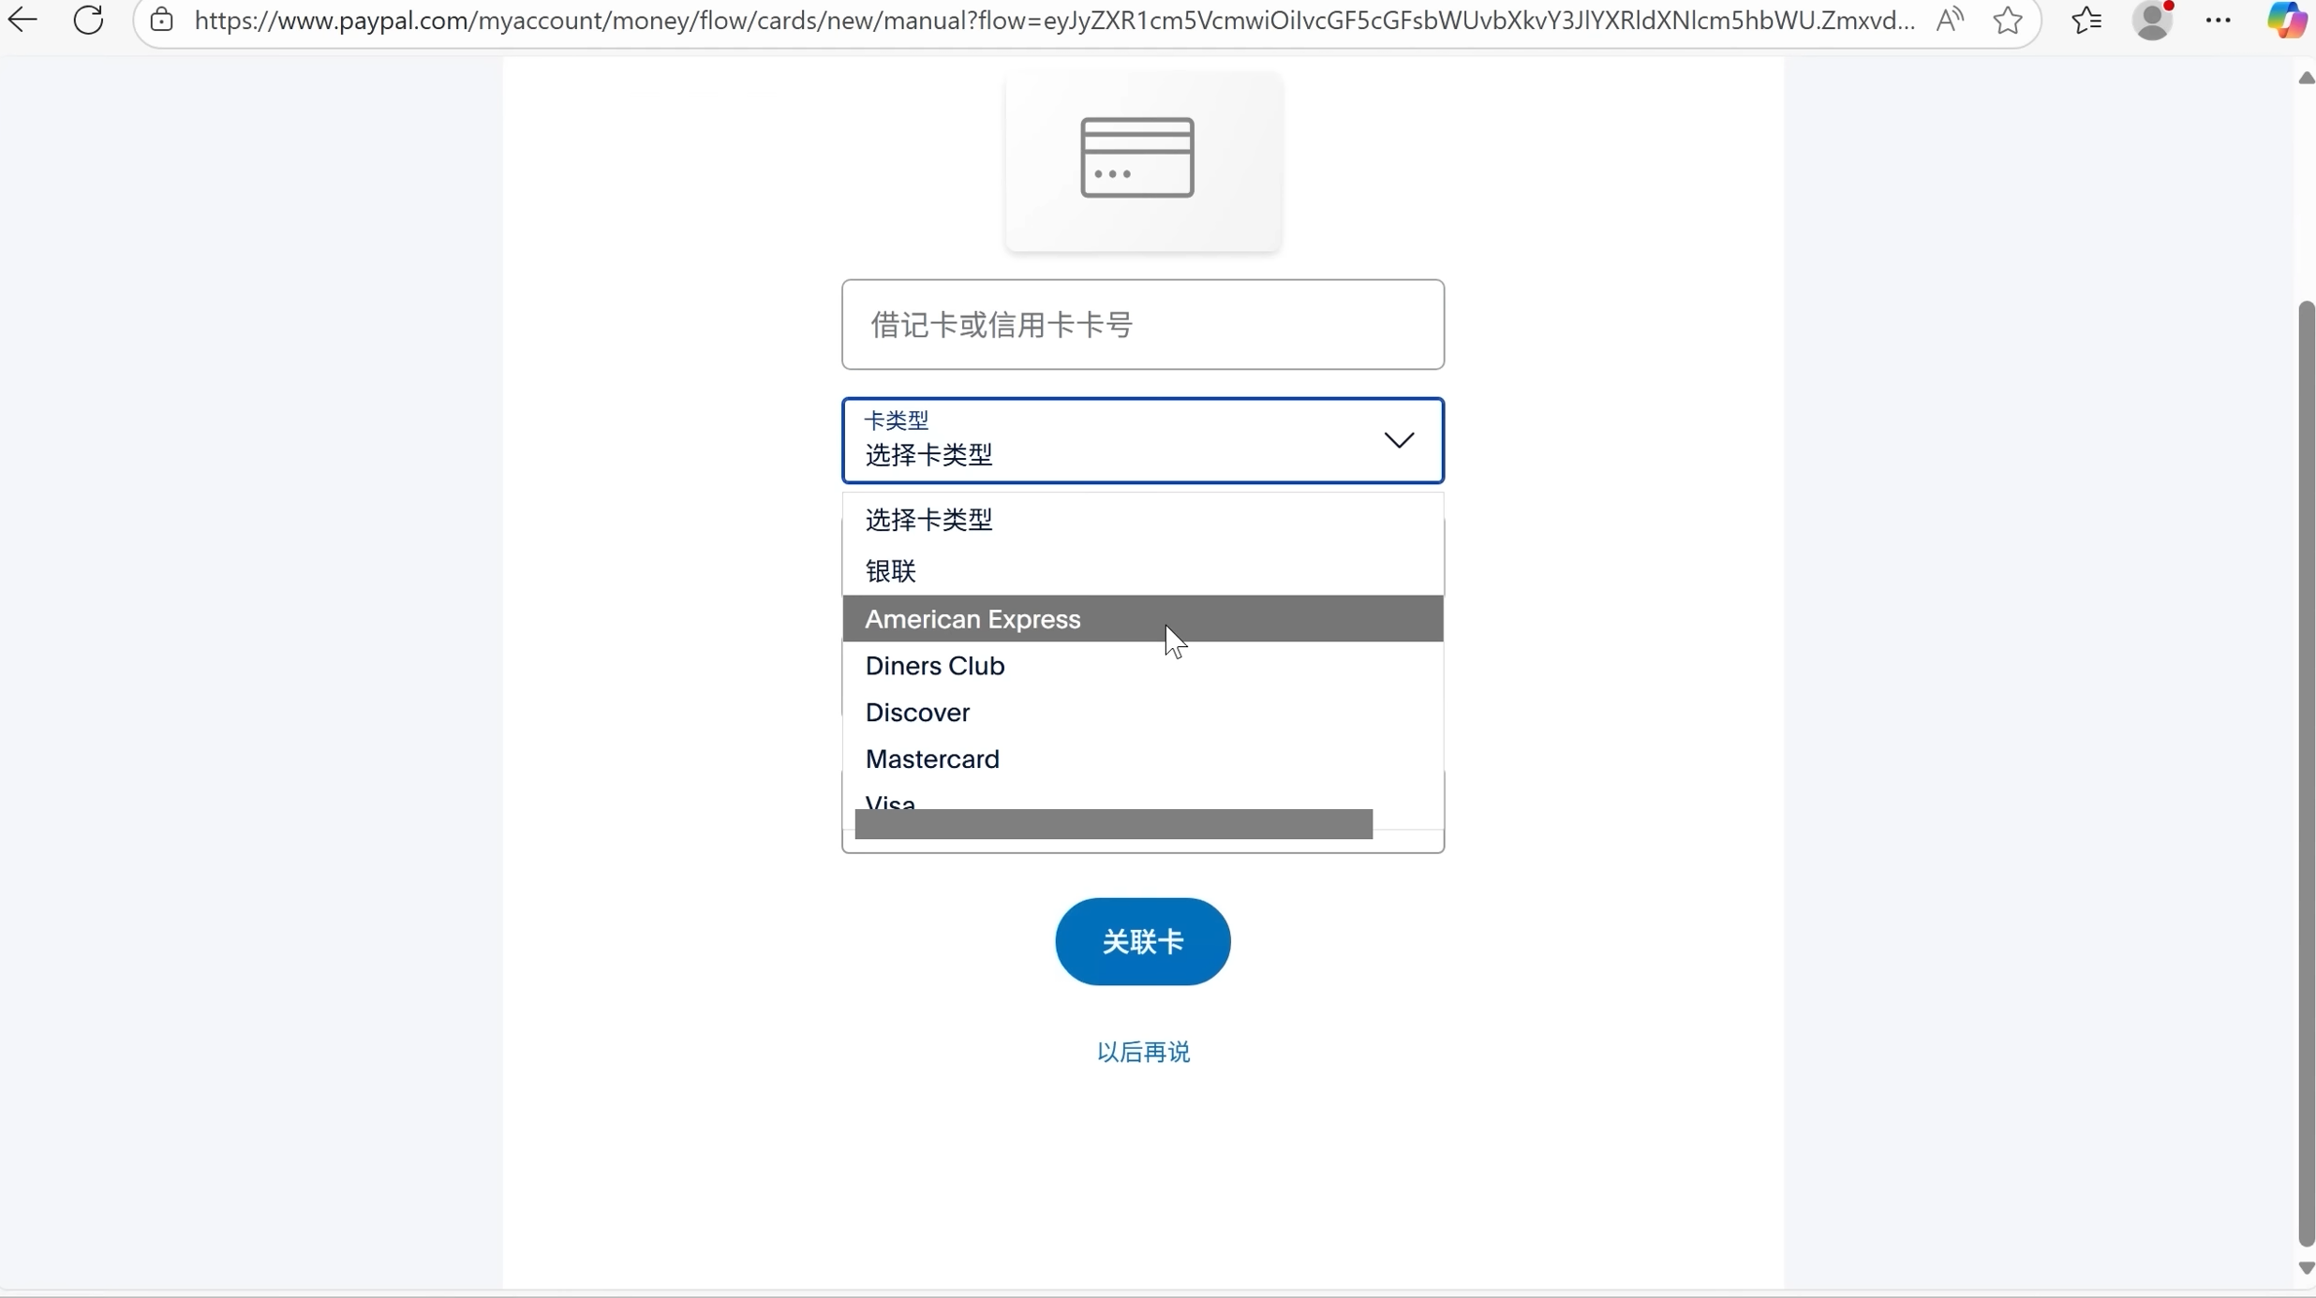Focus the 借记卡或信用卡卡号 input field
Viewport: 2316px width, 1298px height.
(1142, 325)
